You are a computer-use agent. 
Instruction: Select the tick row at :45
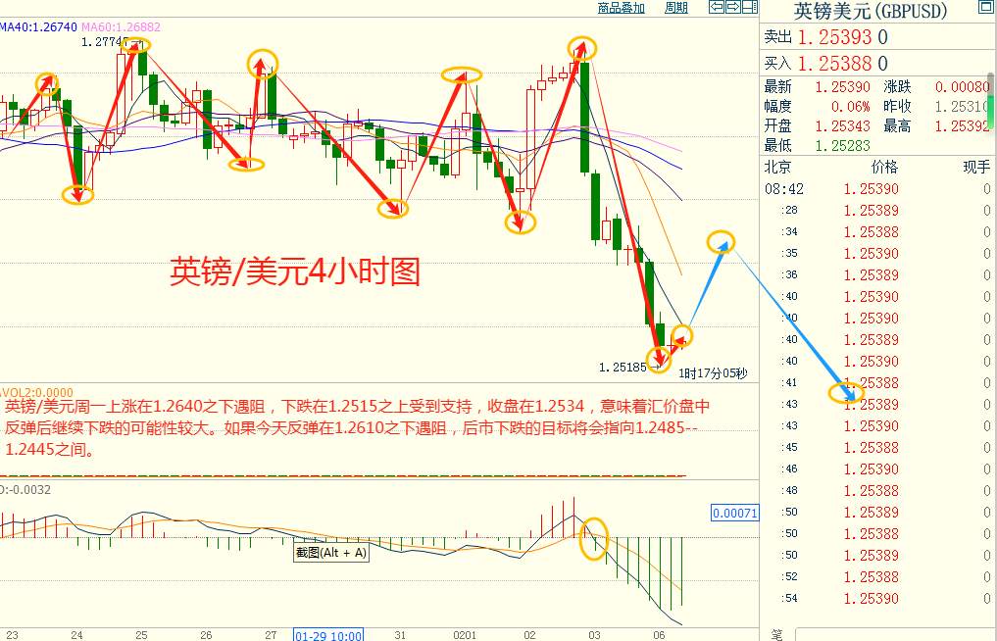pyautogui.click(x=877, y=448)
